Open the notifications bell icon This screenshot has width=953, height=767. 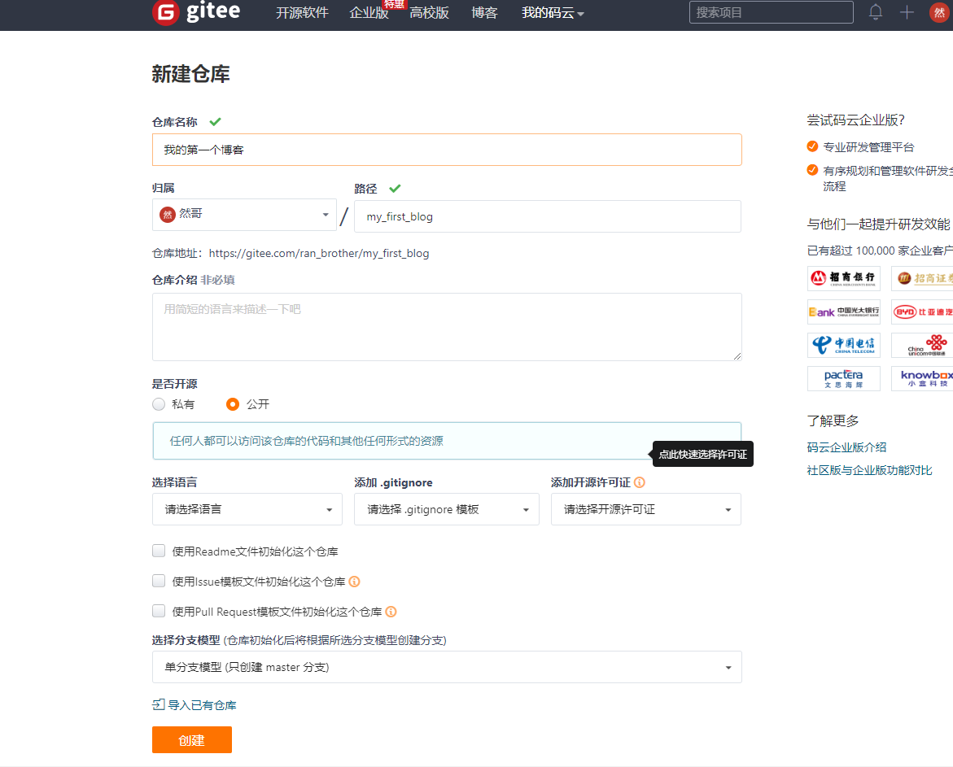point(876,12)
